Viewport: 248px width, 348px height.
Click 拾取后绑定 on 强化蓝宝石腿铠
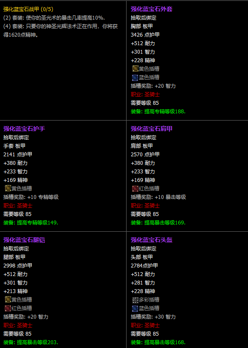[x=16, y=249]
